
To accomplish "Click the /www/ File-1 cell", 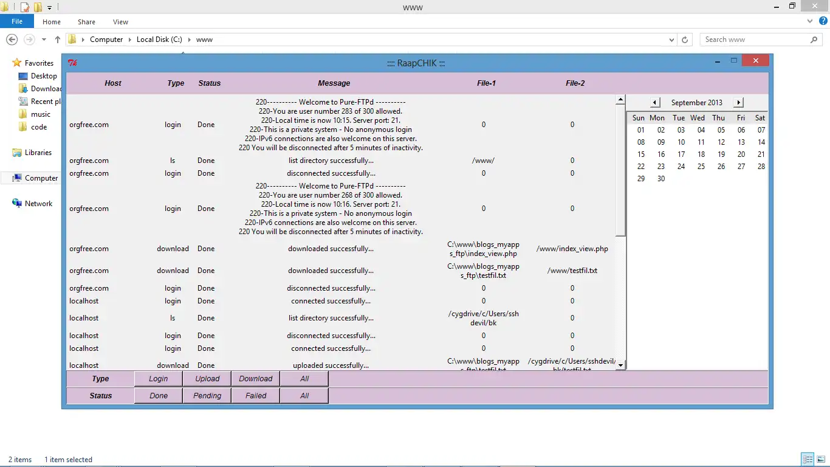I will [x=484, y=161].
